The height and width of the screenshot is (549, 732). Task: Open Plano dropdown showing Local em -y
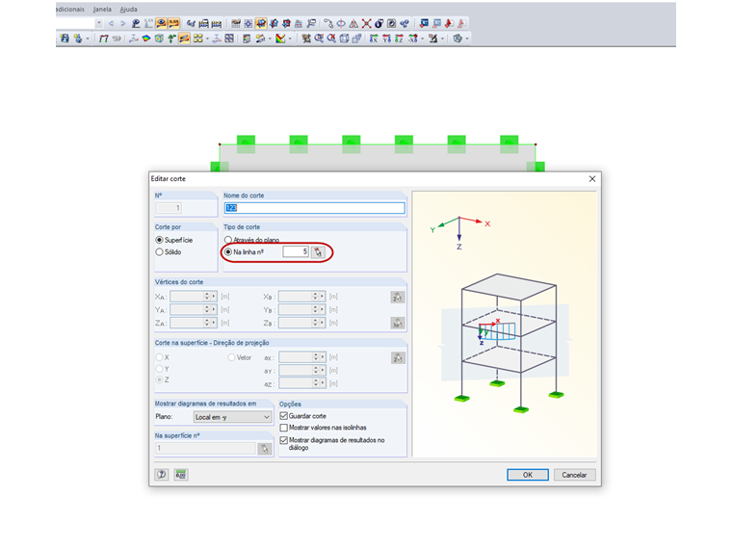[232, 417]
